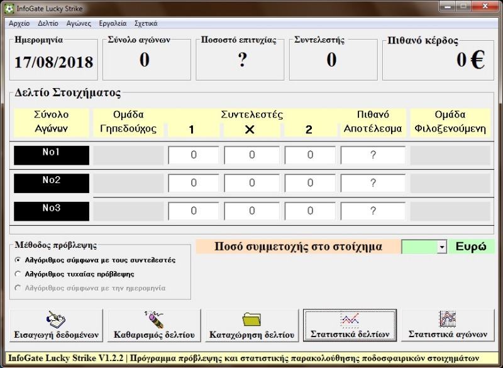Click the No3 match row button
The height and width of the screenshot is (368, 503).
tap(52, 211)
